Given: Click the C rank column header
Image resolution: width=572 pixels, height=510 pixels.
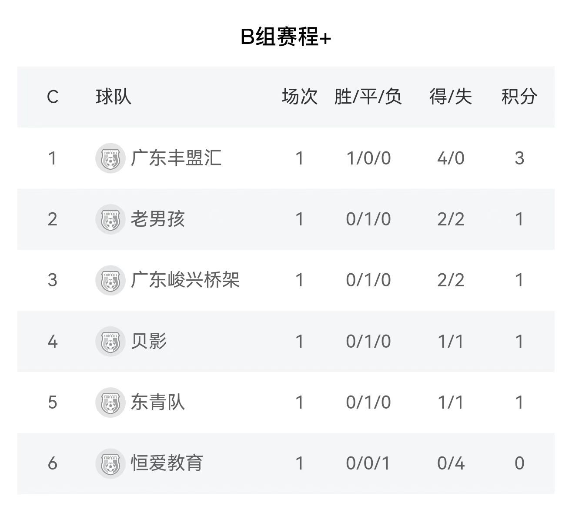Looking at the screenshot, I should 53,97.
